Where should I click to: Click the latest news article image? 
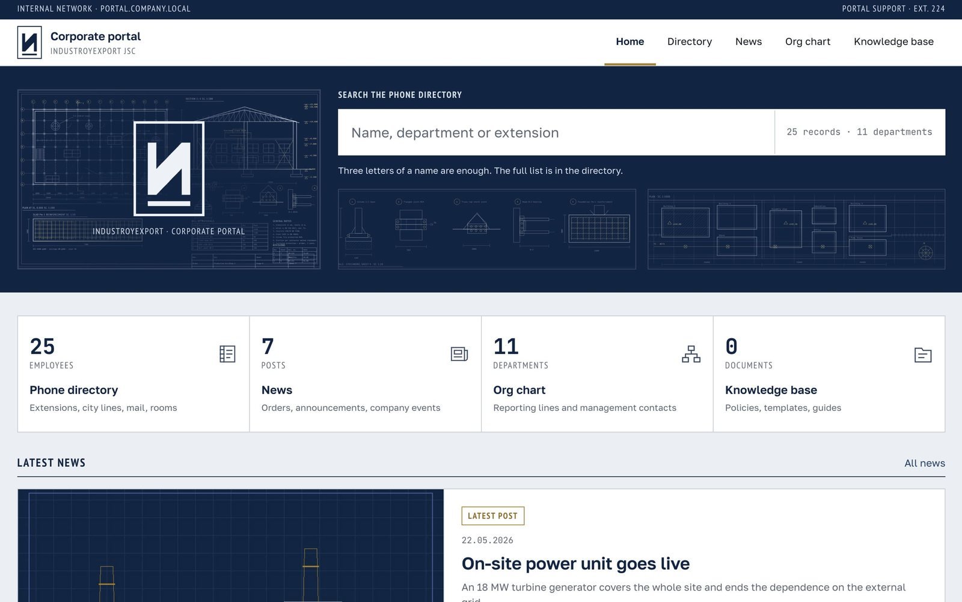(x=231, y=546)
